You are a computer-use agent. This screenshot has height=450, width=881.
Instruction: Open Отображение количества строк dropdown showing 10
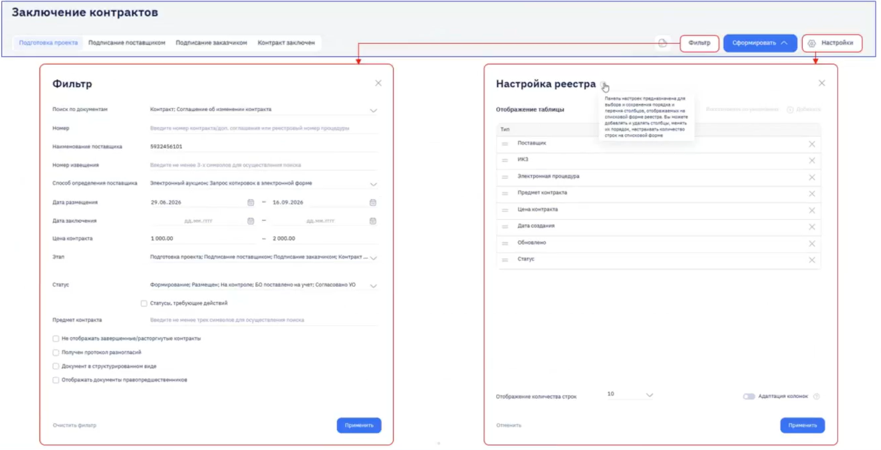pos(630,395)
